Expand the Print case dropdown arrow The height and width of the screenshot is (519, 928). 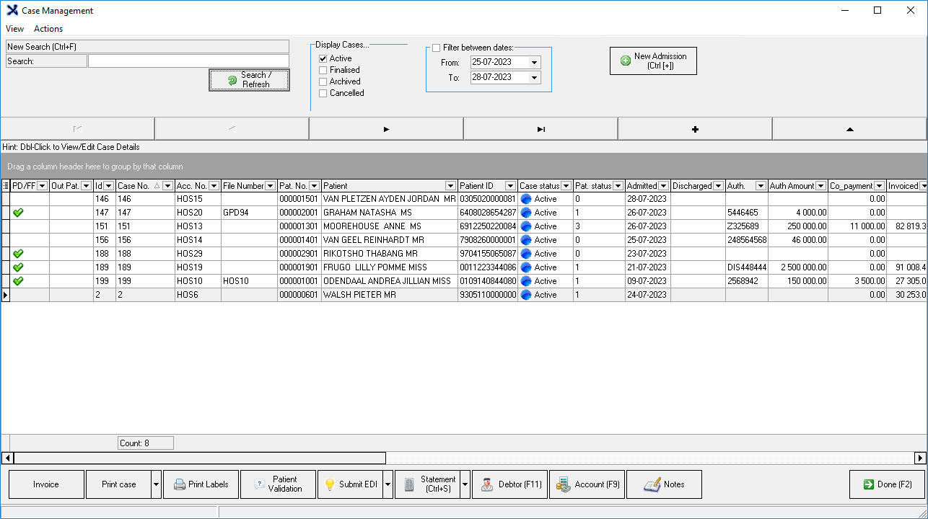click(x=156, y=484)
